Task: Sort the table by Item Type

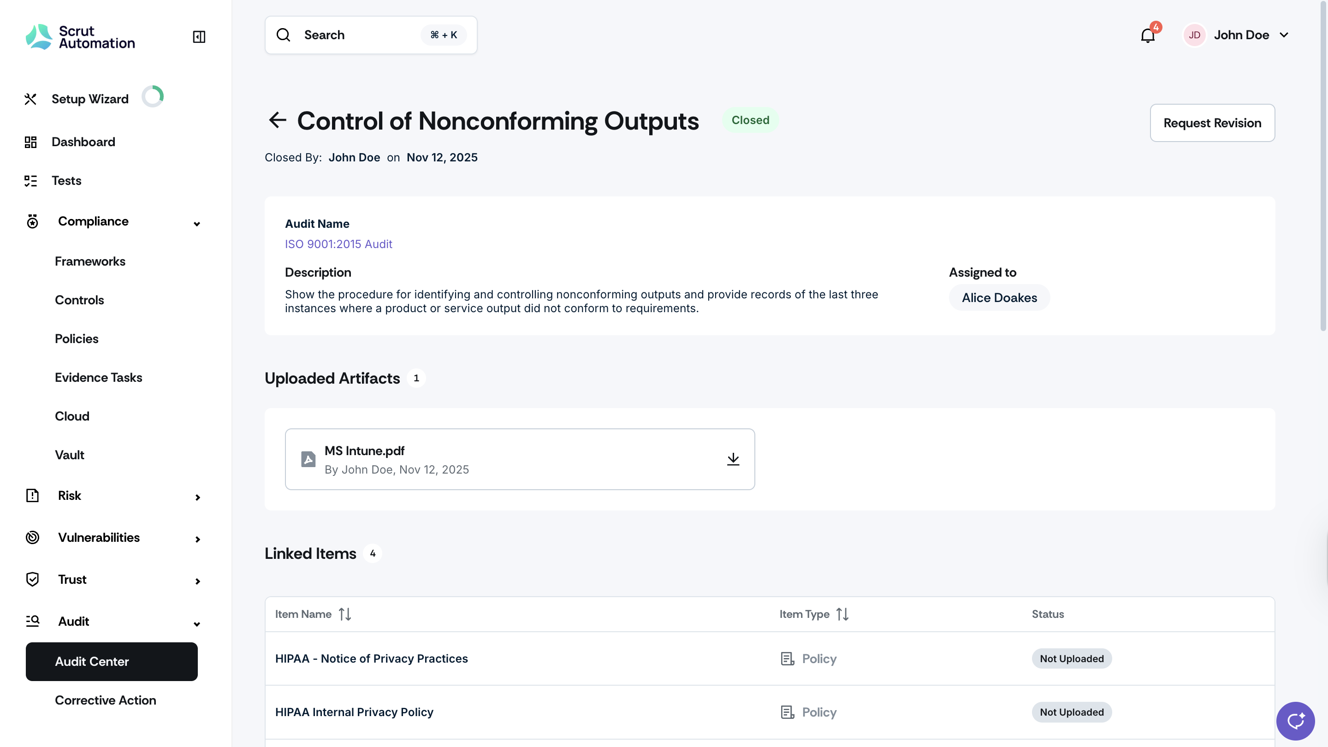Action: pyautogui.click(x=842, y=614)
